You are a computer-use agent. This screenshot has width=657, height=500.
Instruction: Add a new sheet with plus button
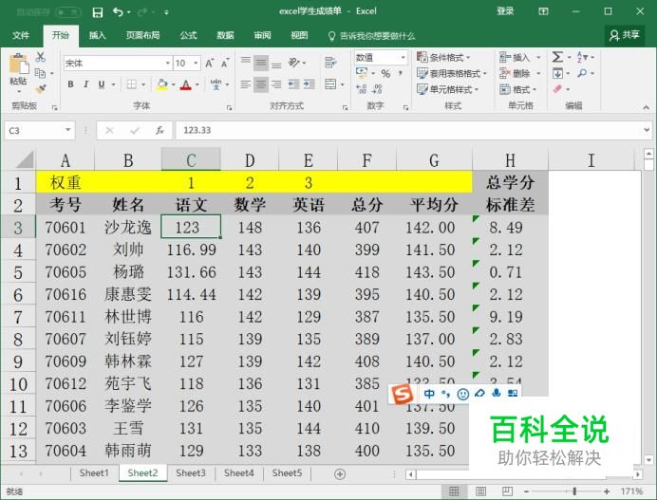pos(340,474)
